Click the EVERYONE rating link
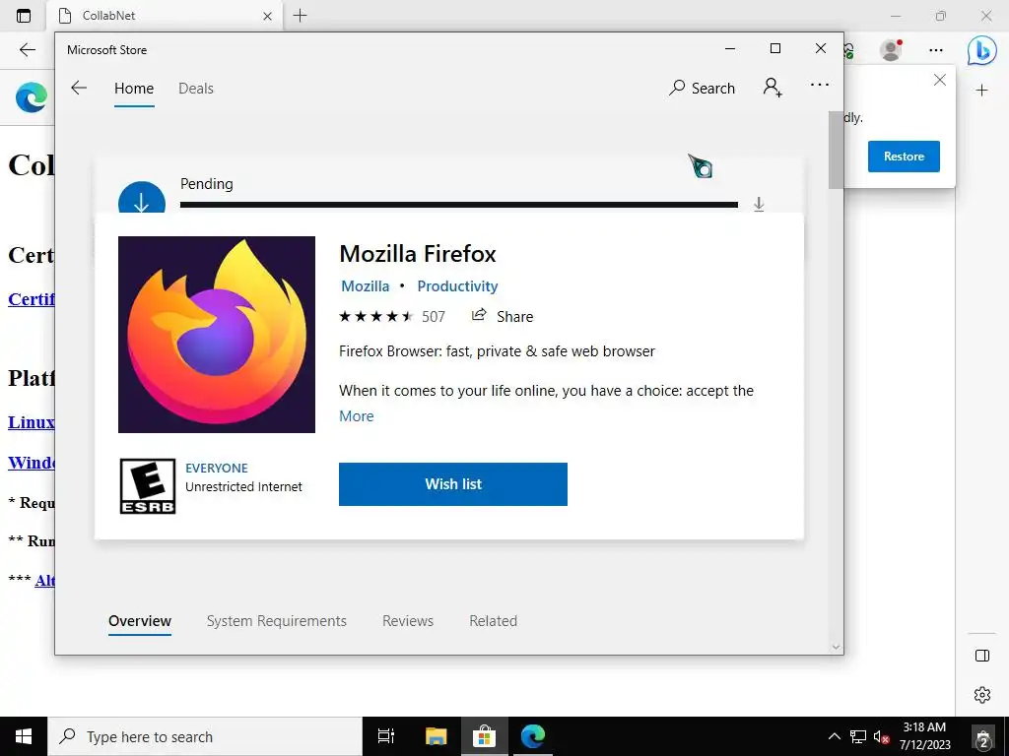Screen dimensions: 1009x756 pyautogui.click(x=216, y=468)
